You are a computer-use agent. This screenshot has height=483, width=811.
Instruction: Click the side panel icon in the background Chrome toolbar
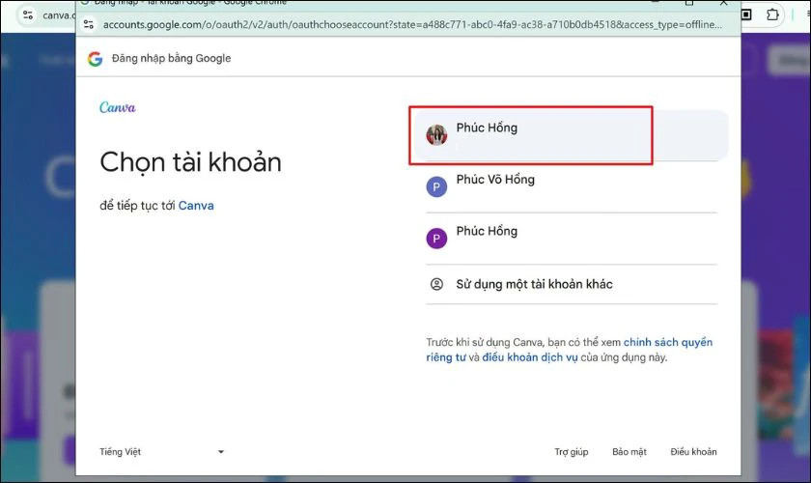click(747, 14)
